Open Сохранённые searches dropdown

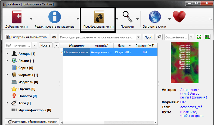(x=191, y=37)
